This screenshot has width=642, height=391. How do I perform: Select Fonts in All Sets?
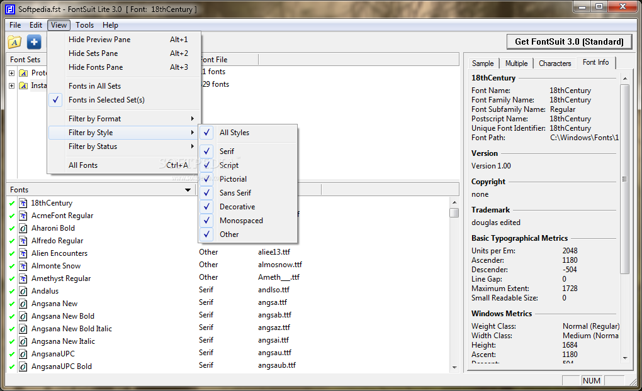point(124,86)
